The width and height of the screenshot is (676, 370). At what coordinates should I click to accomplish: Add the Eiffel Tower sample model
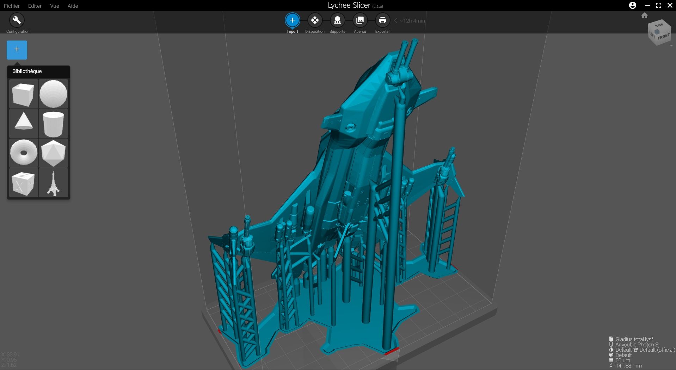pos(53,183)
